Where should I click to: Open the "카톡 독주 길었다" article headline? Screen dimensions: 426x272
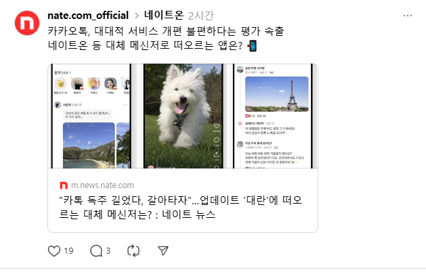click(x=180, y=208)
